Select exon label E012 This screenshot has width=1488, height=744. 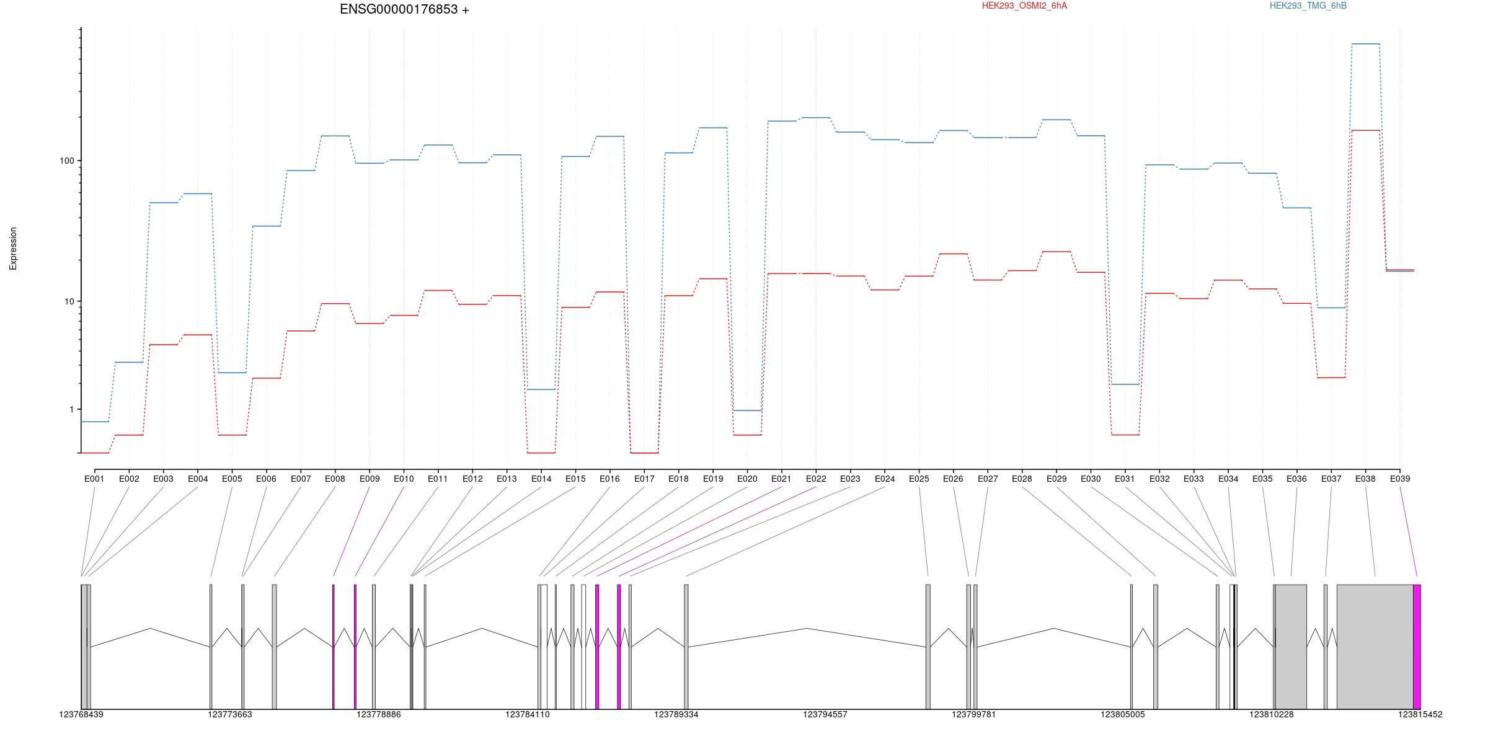472,479
